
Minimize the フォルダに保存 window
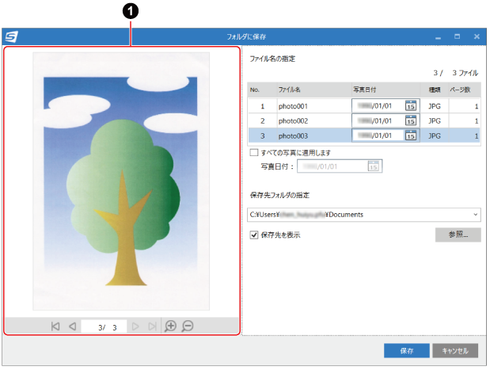438,37
